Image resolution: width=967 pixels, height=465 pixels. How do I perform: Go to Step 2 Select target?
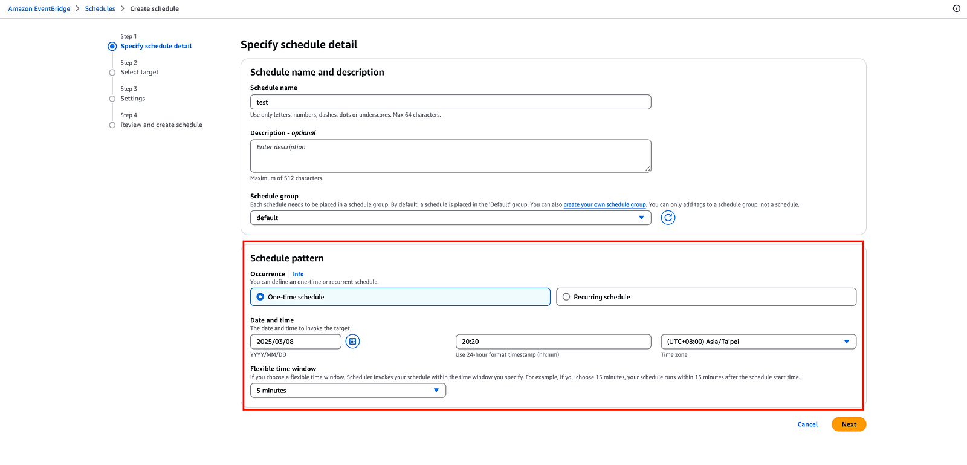click(x=139, y=72)
